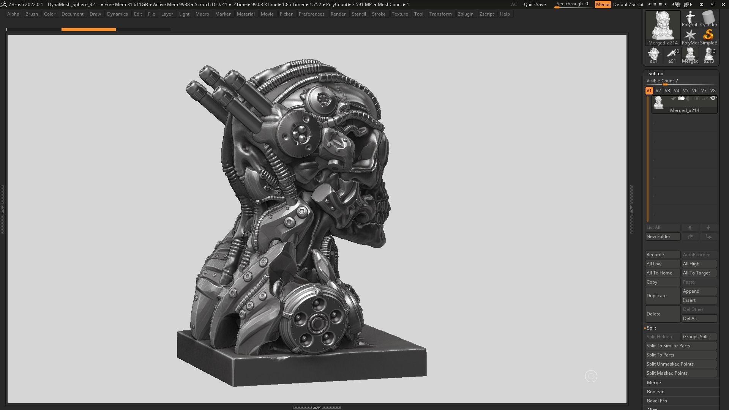Activate visibility set V8
The height and width of the screenshot is (410, 729).
pyautogui.click(x=713, y=91)
